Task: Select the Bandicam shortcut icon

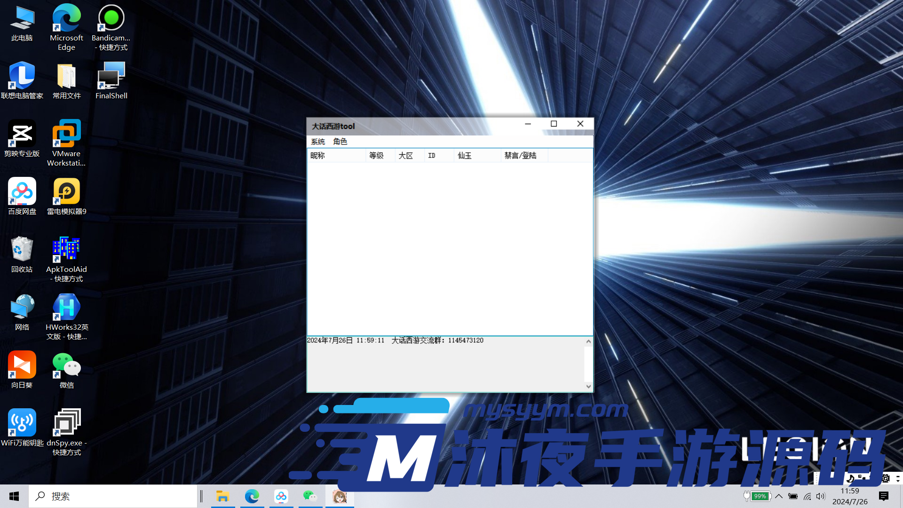Action: pyautogui.click(x=111, y=18)
